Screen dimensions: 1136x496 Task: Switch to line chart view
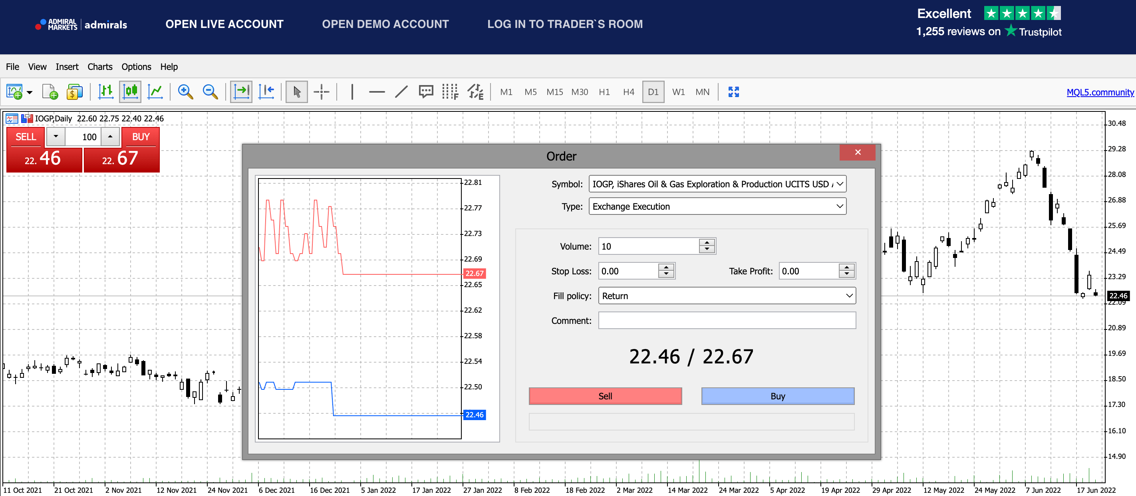[x=155, y=92]
